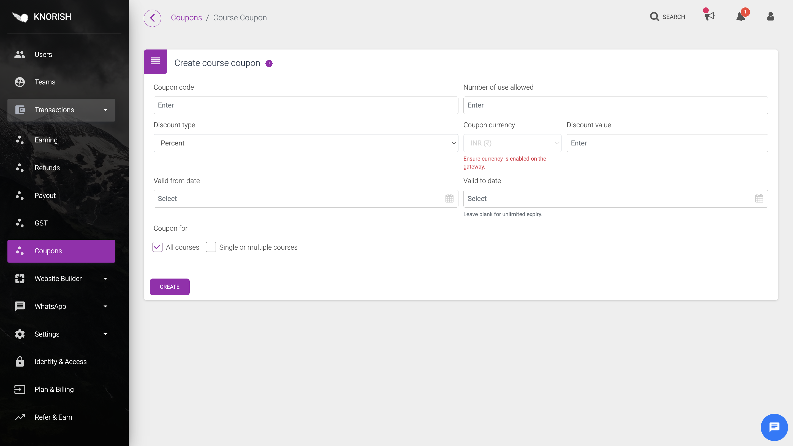Open announcements megaphone icon

[709, 16]
